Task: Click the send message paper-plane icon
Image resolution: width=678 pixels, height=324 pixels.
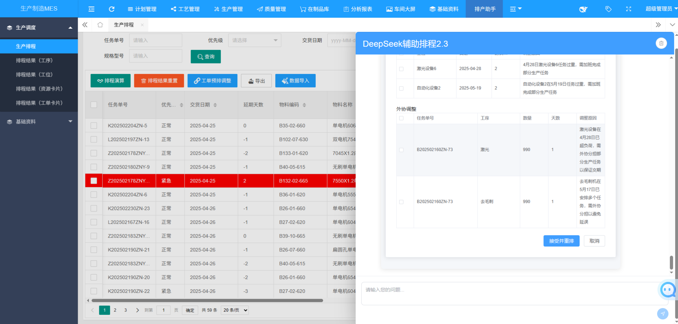Action: [662, 313]
